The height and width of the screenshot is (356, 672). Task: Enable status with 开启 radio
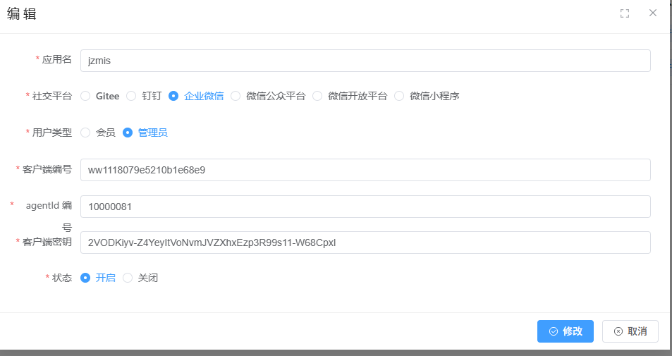[85, 278]
